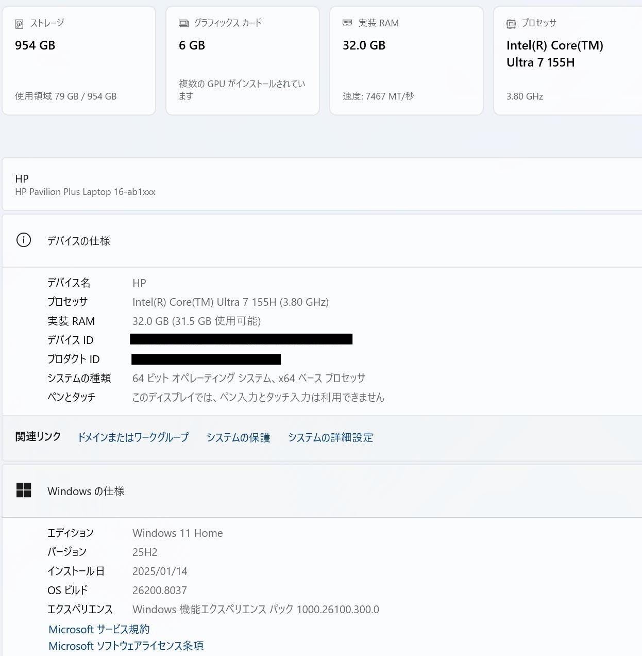Open ドメインまたはワークグループ link
This screenshot has height=656, width=642.
pos(133,437)
